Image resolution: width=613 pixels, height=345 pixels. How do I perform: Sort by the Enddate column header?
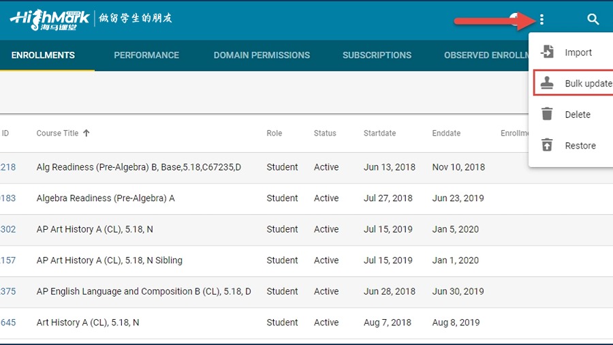[x=447, y=134]
